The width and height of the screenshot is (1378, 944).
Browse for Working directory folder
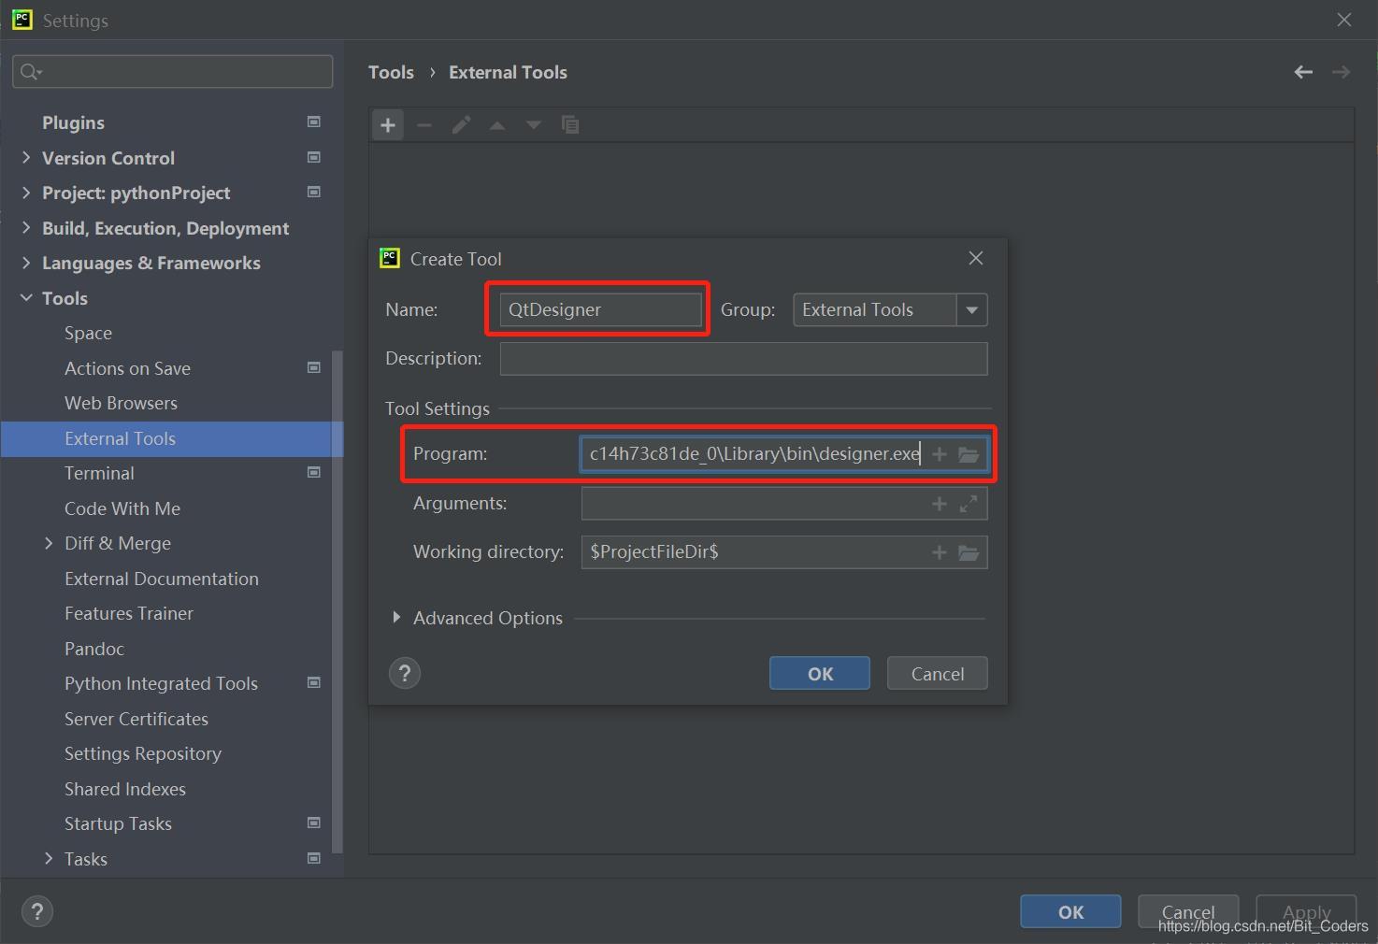[969, 552]
